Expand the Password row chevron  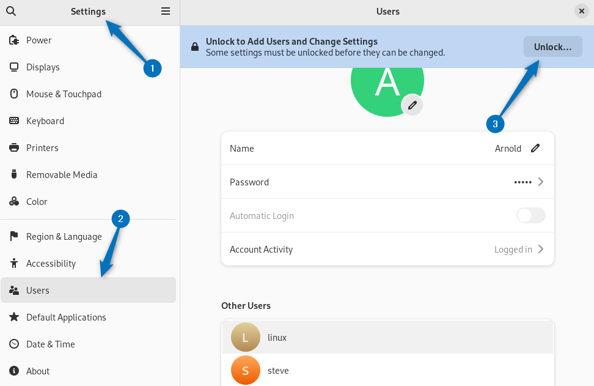point(540,182)
